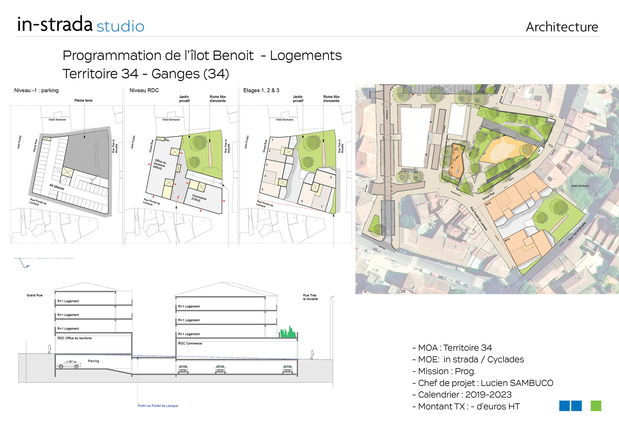The width and height of the screenshot is (619, 437).
Task: Click the RDC Commerce section label
Action: 190,344
